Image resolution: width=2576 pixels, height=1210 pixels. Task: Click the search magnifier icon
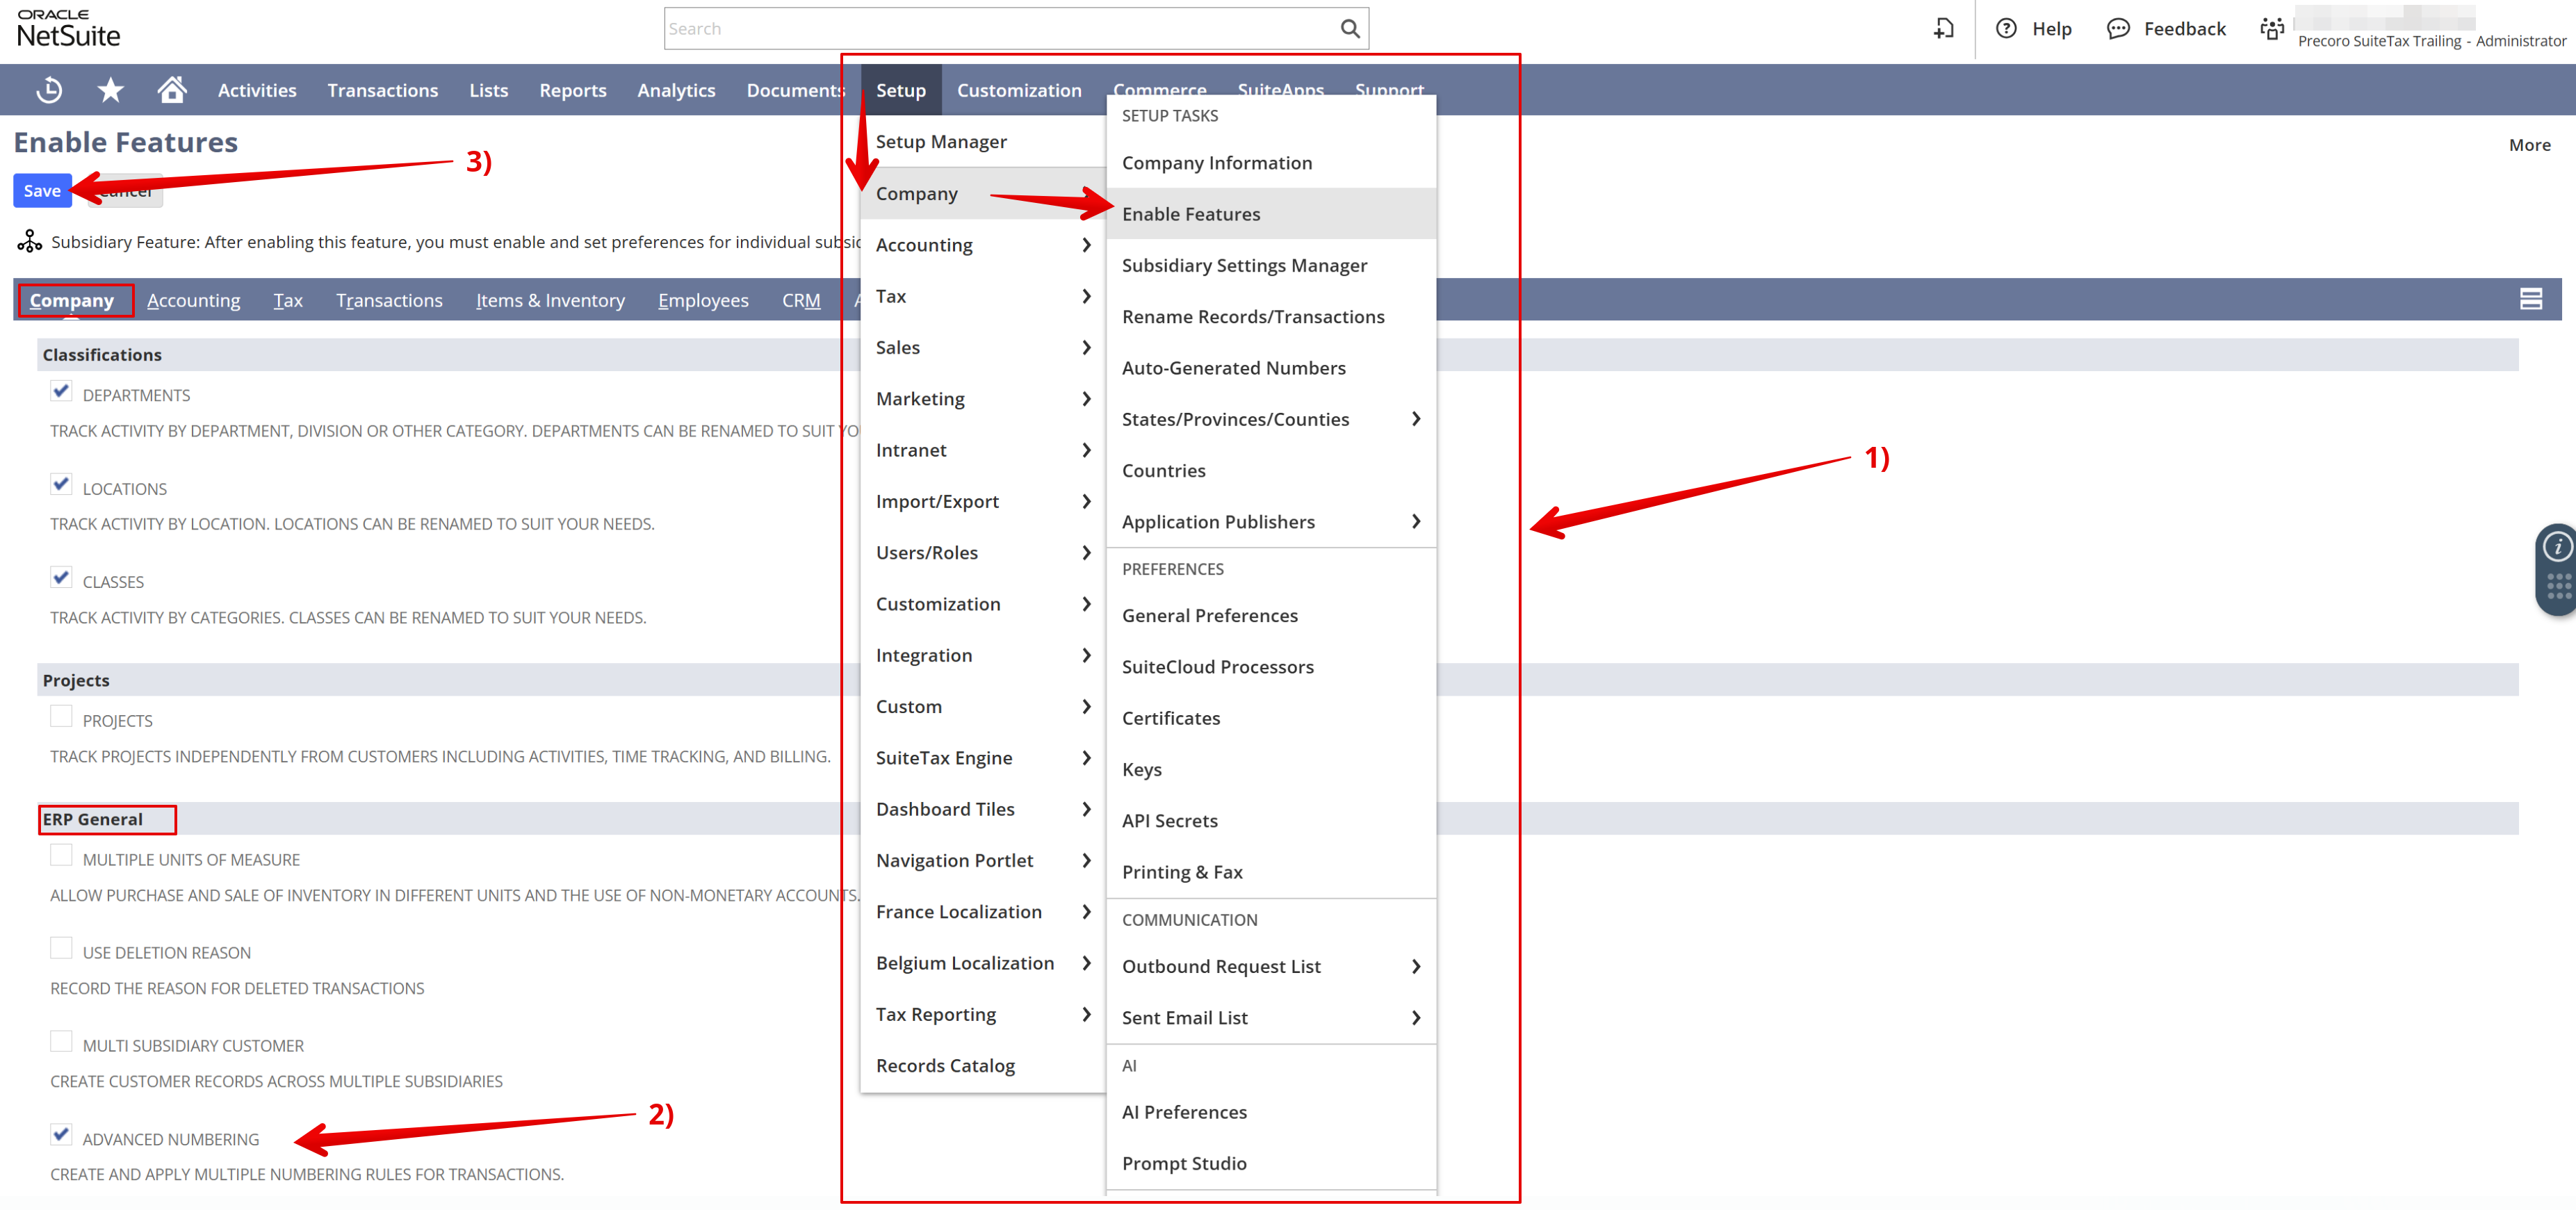(x=1349, y=29)
